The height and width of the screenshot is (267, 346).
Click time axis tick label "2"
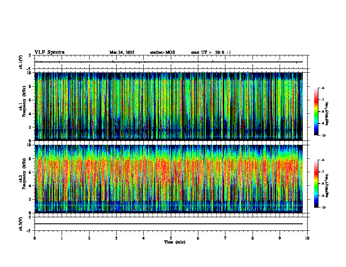point(89,238)
